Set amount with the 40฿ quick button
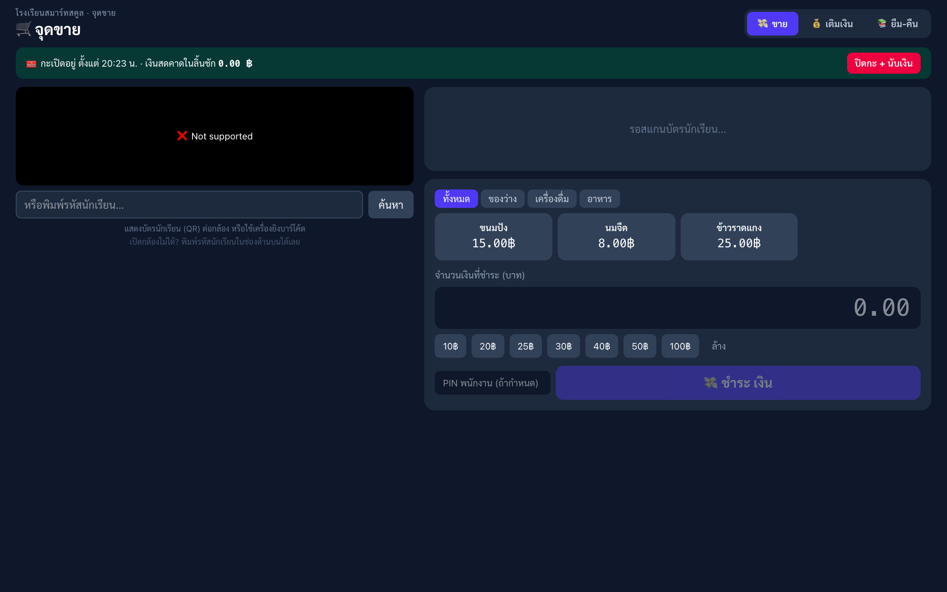This screenshot has width=947, height=592. coord(602,346)
